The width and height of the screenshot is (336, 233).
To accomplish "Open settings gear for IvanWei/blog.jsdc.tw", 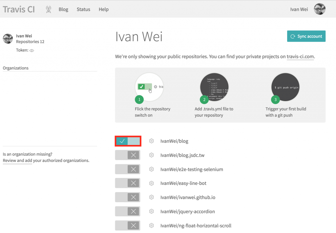I will 152,155.
